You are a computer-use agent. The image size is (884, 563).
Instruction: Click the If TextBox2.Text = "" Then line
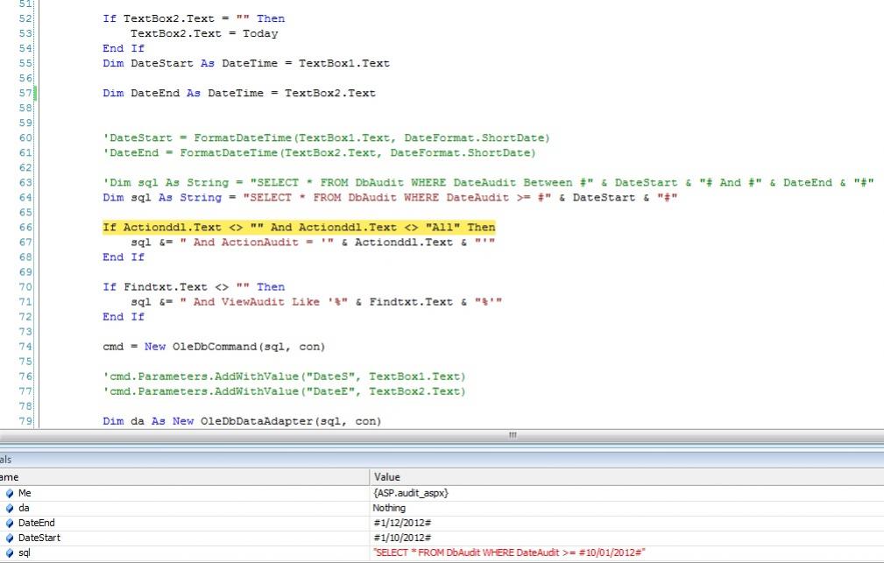pos(194,18)
